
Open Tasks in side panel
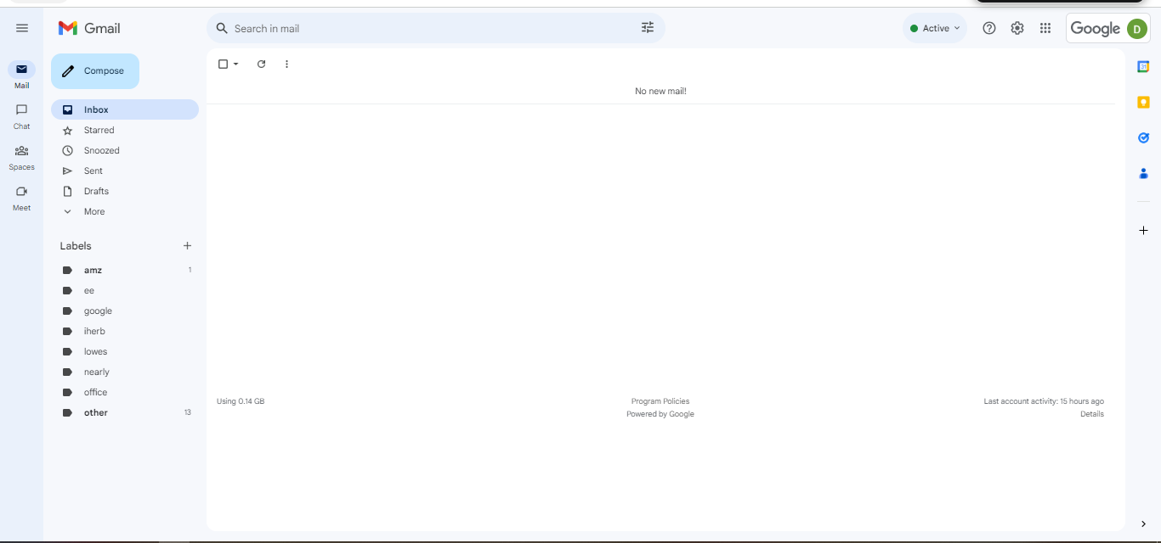(1143, 138)
